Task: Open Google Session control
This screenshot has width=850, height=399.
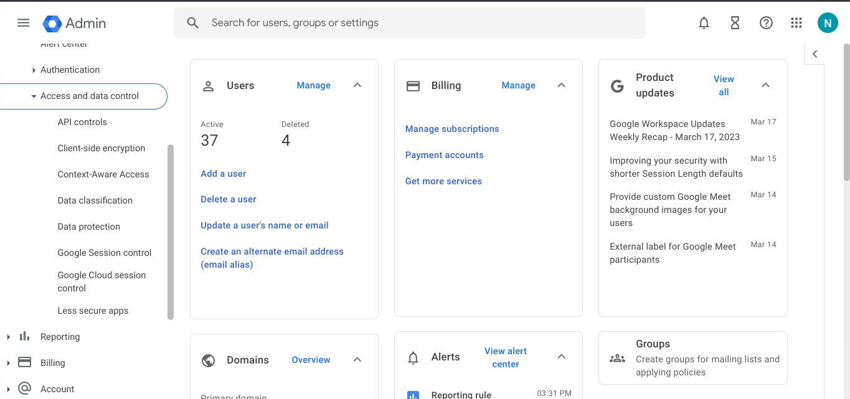Action: click(105, 253)
